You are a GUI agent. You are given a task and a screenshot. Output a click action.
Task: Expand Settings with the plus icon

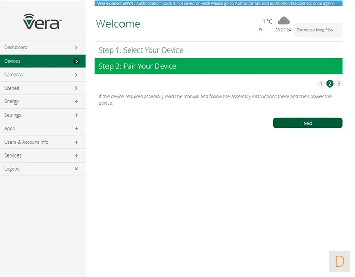[76, 115]
